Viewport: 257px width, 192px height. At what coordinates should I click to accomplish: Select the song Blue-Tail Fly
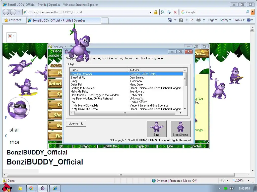pos(78,77)
